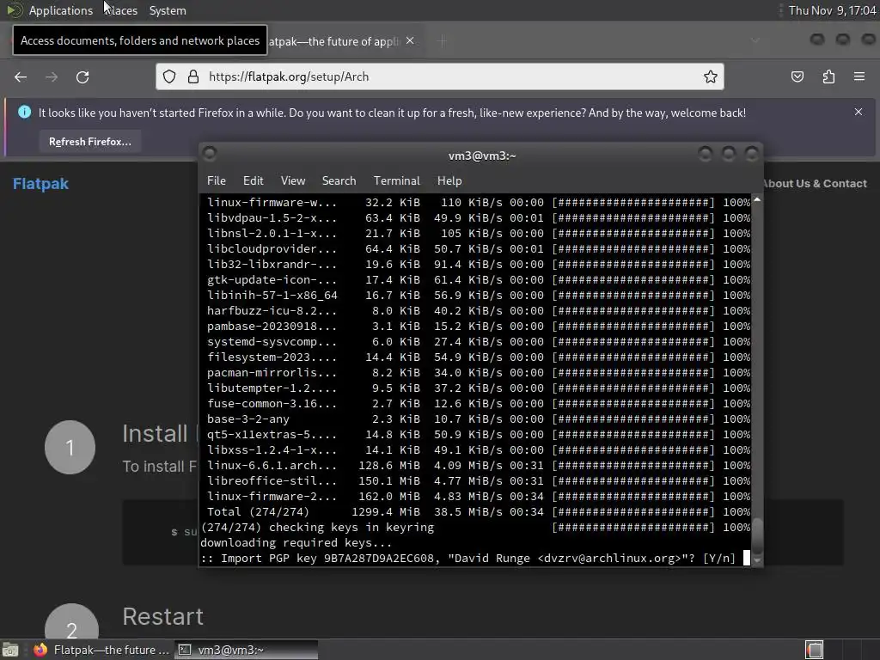This screenshot has width=880, height=660.
Task: Click the 'checking keys in keyring' line
Action: coord(475,528)
